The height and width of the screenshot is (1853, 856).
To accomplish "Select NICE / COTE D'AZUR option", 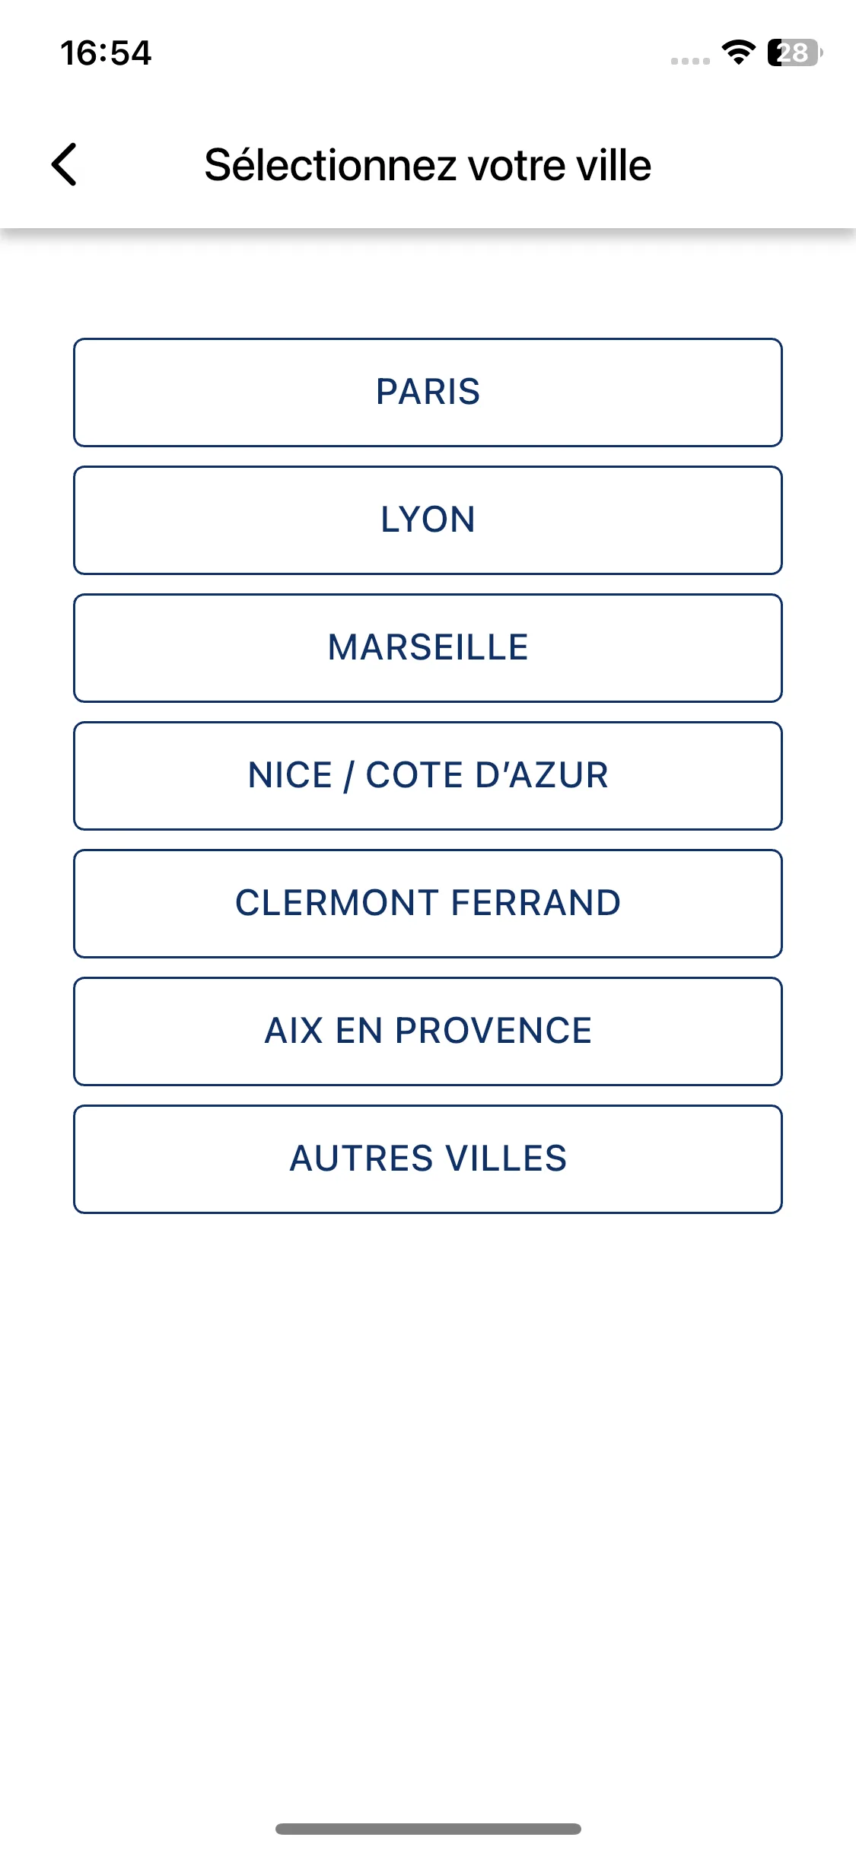I will pyautogui.click(x=428, y=776).
